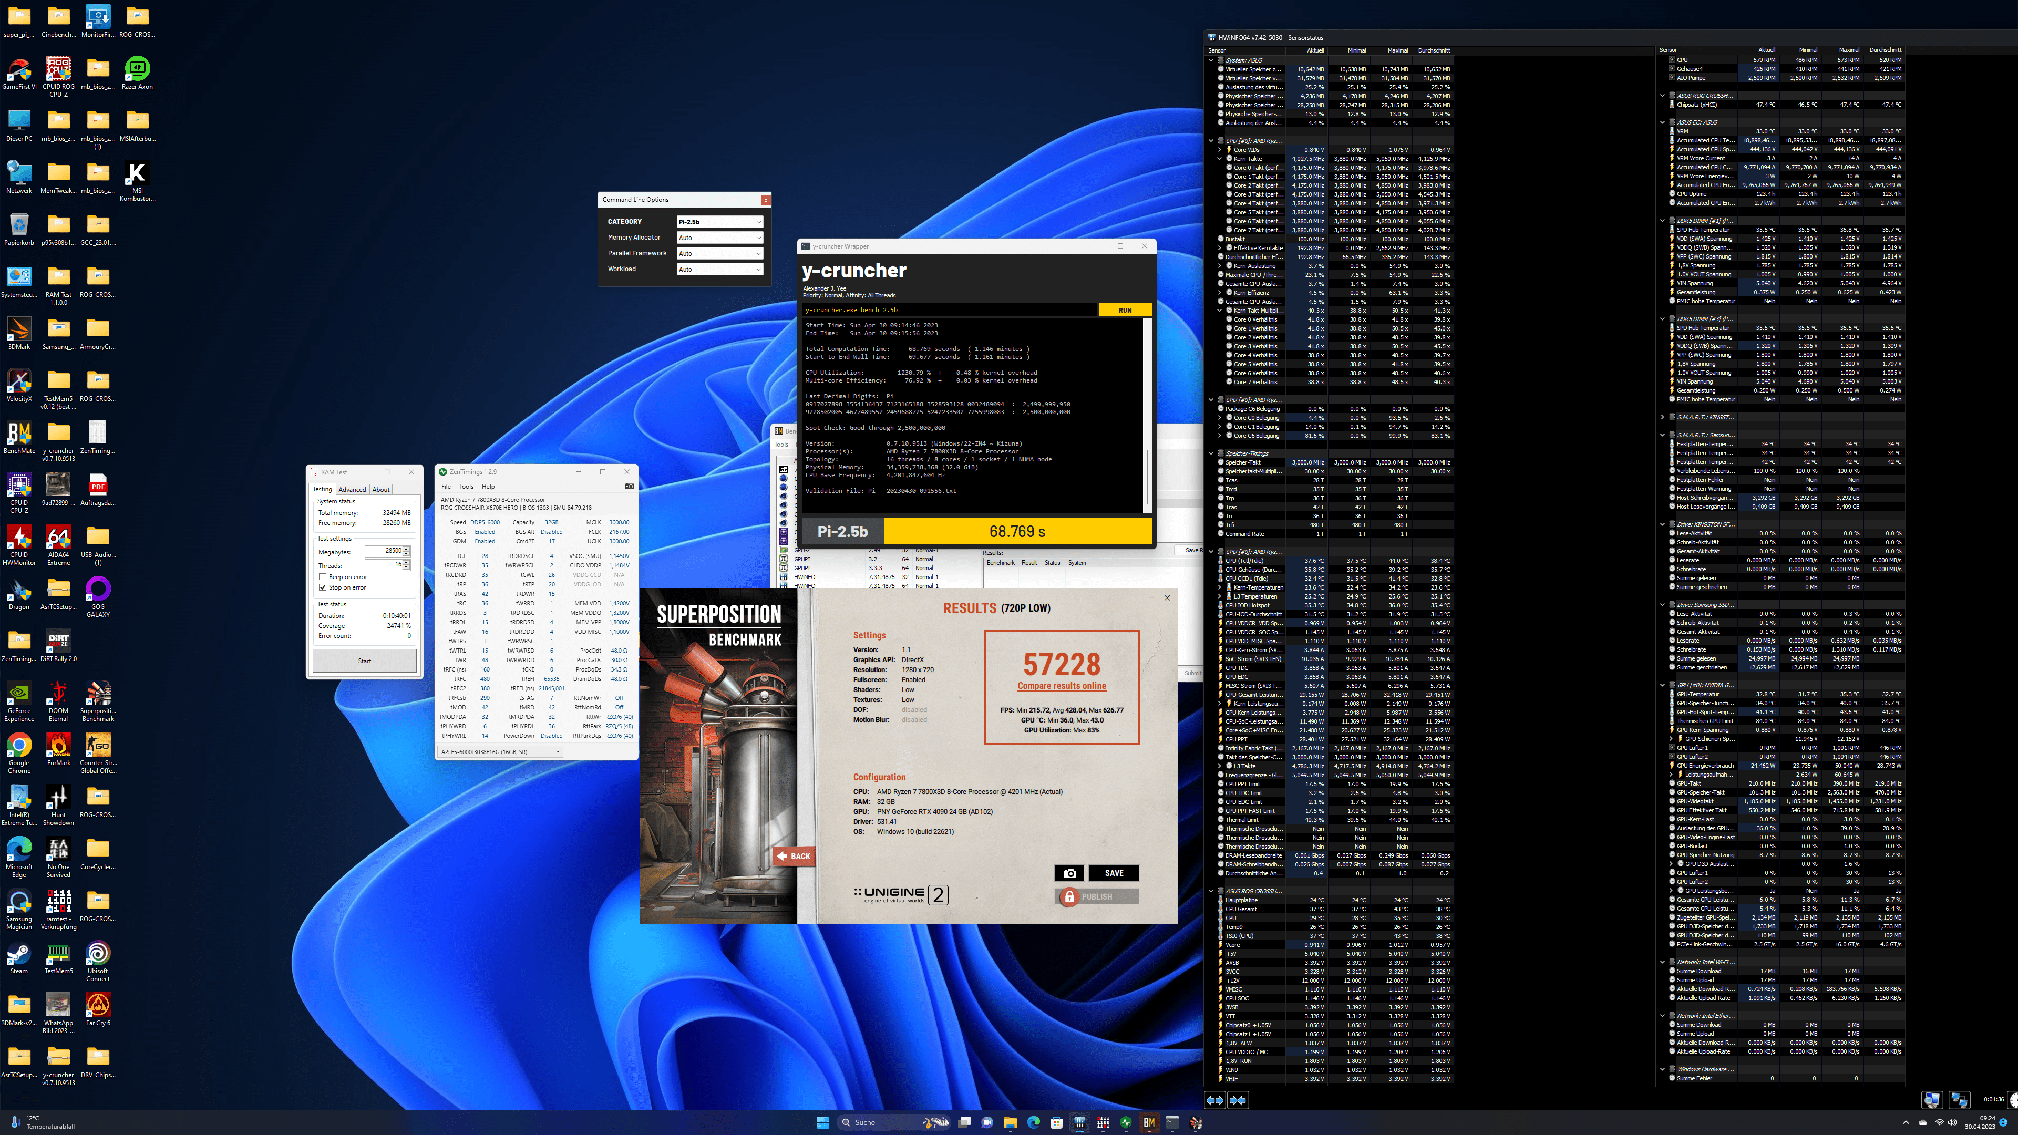
Task: Expand the S.M.A.R.T.: KINGST... group
Action: pos(1662,418)
